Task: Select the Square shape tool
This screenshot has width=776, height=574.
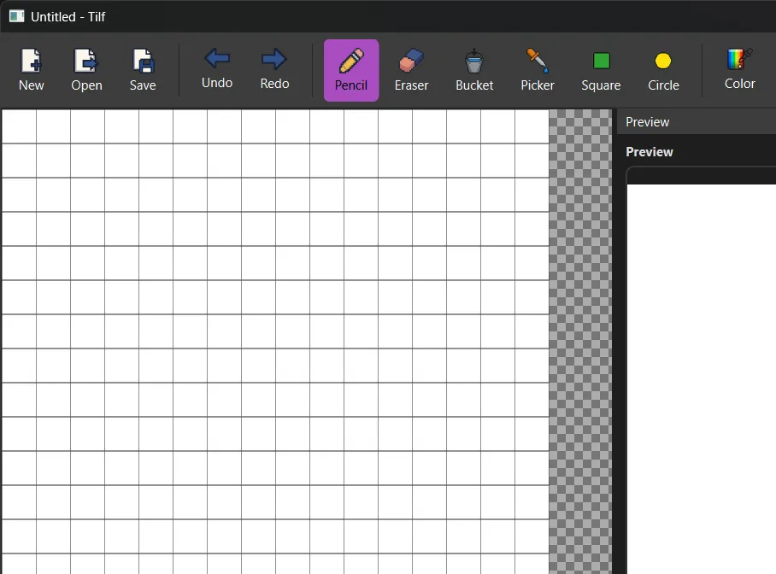Action: [x=601, y=70]
